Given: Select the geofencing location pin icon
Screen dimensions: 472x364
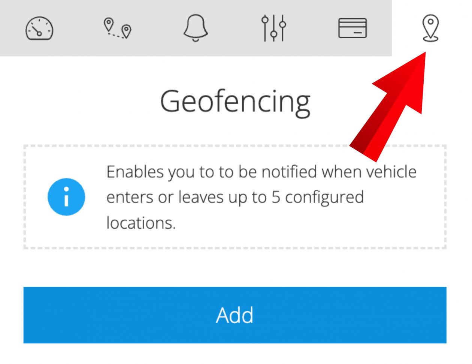Looking at the screenshot, I should 431,28.
